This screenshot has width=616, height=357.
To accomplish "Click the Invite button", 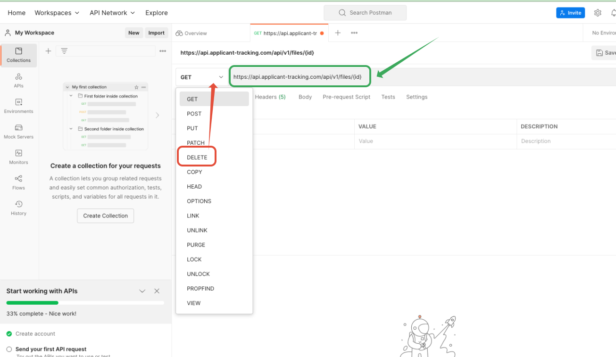I will tap(571, 13).
